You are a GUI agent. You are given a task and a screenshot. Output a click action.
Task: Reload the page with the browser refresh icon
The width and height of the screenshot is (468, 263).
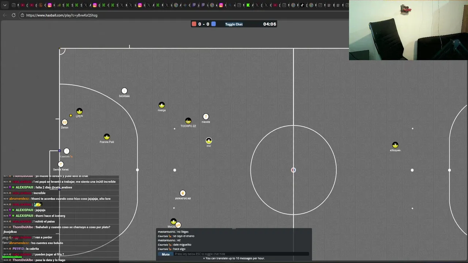point(14,15)
